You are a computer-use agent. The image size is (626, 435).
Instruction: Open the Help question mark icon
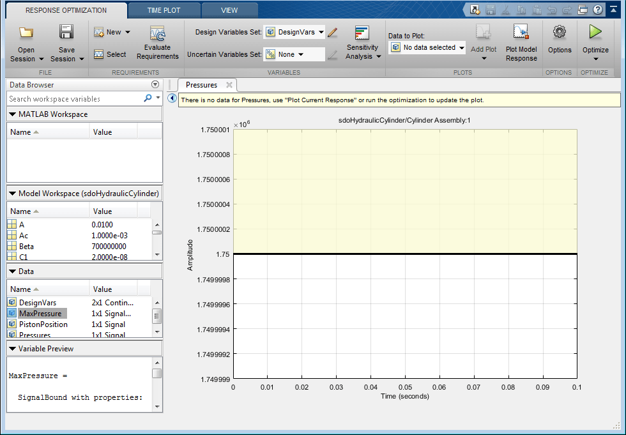click(x=598, y=10)
